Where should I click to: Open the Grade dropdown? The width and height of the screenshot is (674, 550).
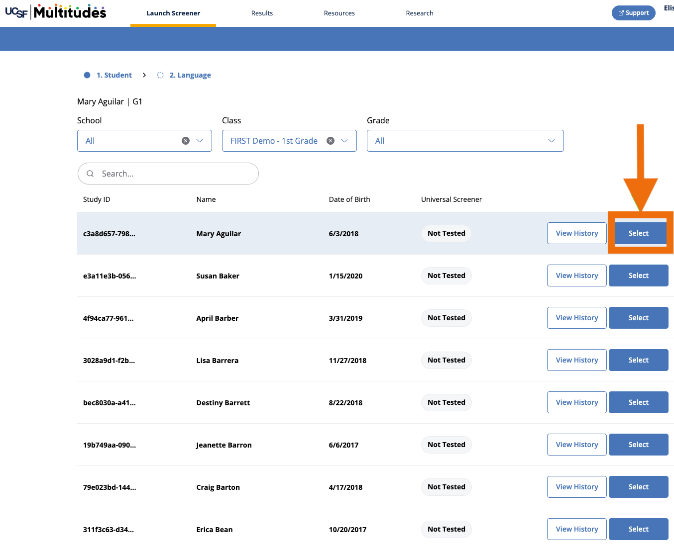click(465, 141)
